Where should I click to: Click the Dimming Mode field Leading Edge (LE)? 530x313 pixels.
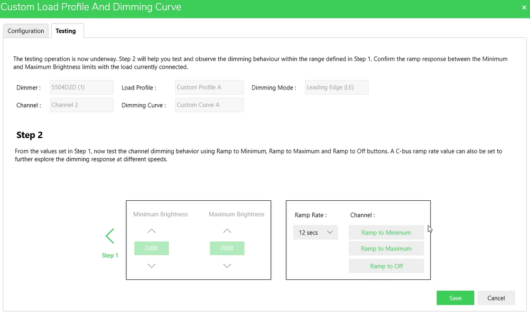[337, 87]
